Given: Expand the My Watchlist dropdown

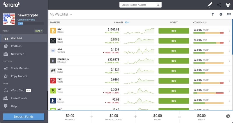Looking at the screenshot, I should pos(71,14).
